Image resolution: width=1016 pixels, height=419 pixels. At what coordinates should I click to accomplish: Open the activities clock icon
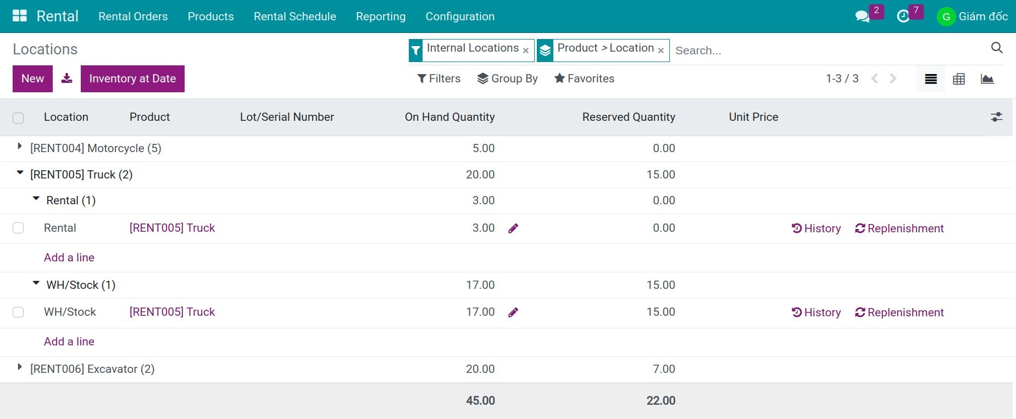pos(903,16)
